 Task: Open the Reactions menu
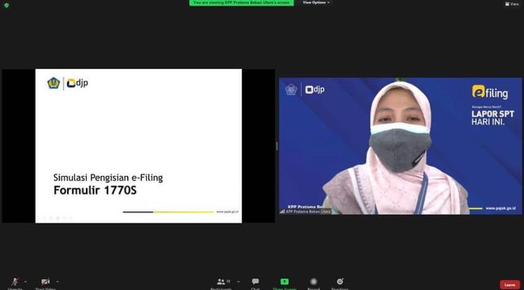tap(340, 282)
